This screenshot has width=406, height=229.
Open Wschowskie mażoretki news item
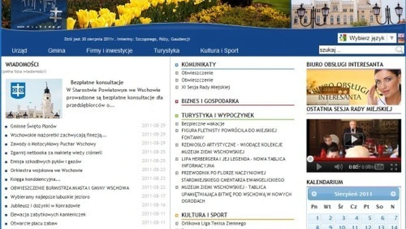click(x=58, y=135)
